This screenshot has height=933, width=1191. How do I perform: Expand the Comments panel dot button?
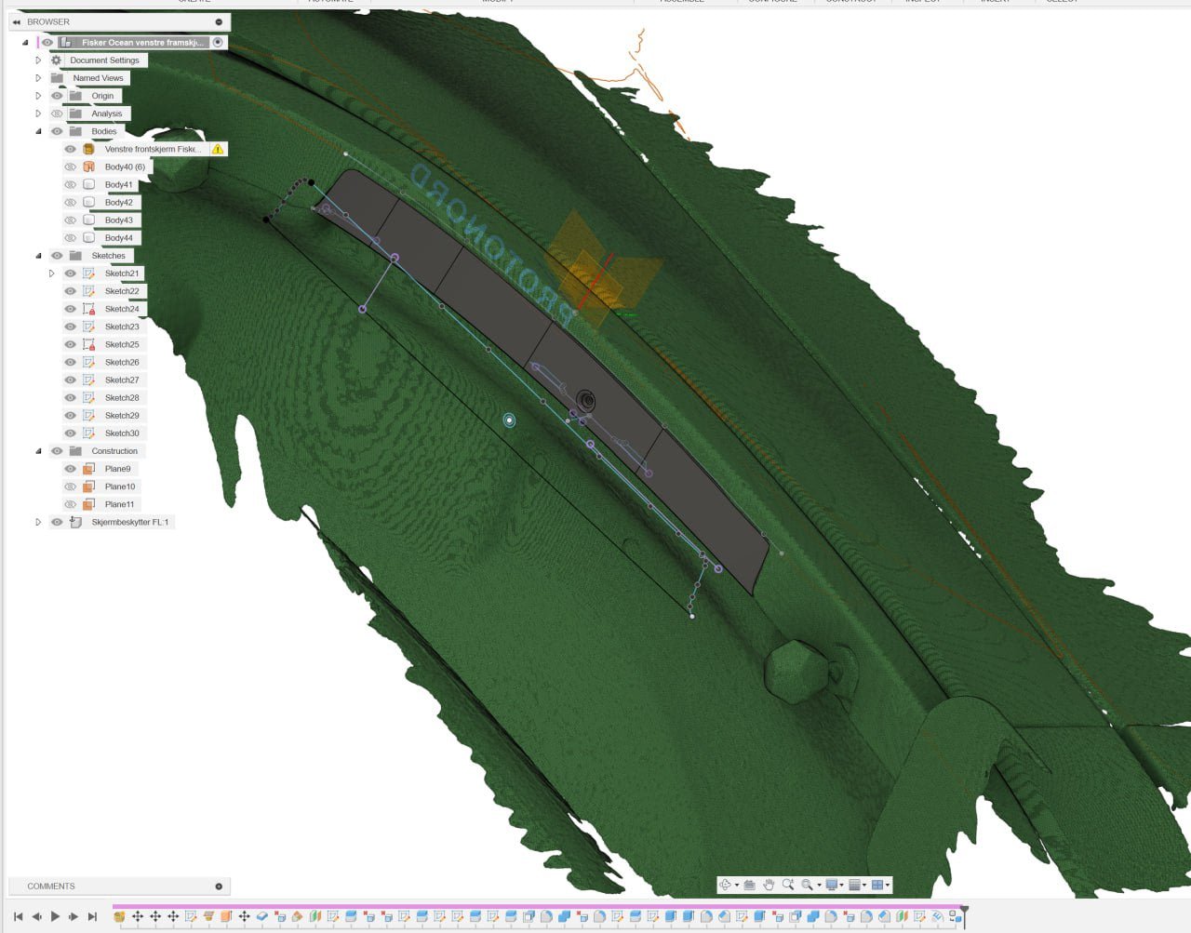point(219,886)
